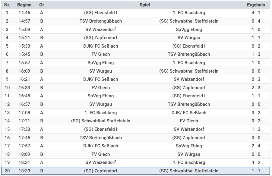Image resolution: width=272 pixels, height=176 pixels.
Task: Open SV Waizendorf in the 16:21 match
Action: [189, 79]
